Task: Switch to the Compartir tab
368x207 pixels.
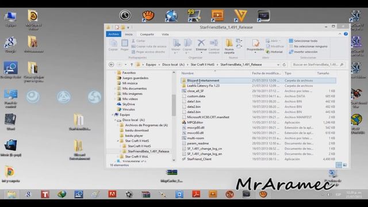Action: pyautogui.click(x=147, y=34)
